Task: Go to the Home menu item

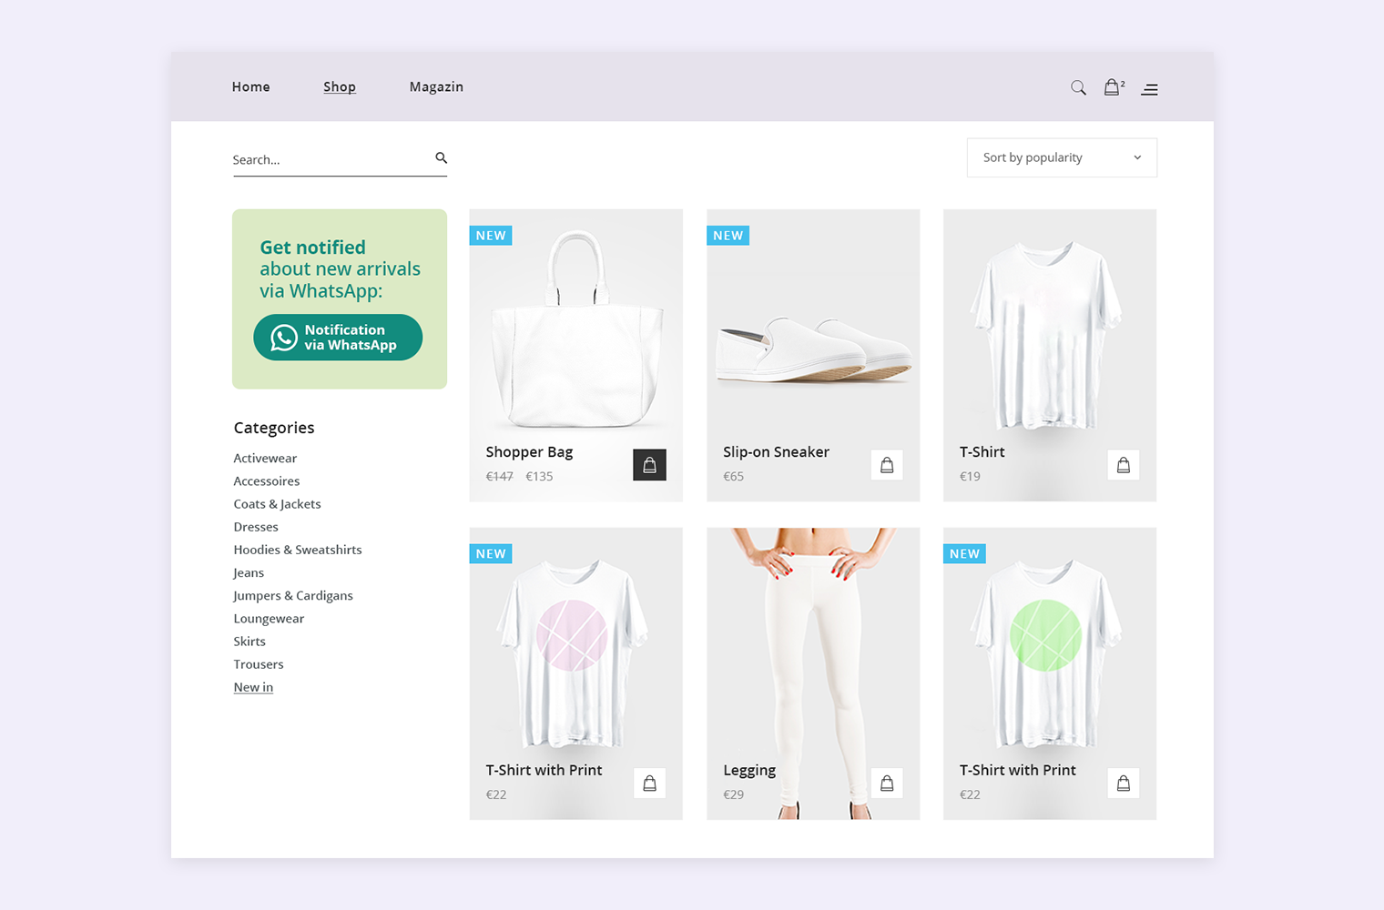Action: pos(250,86)
